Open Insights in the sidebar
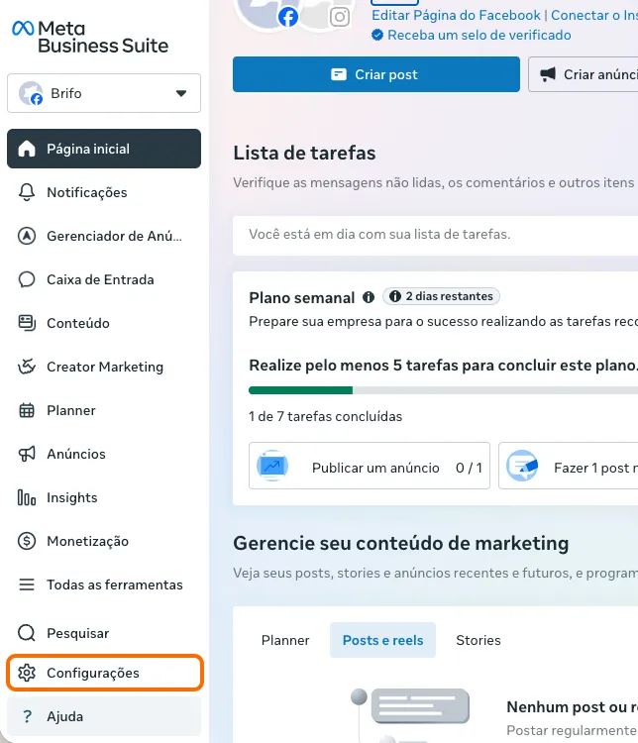Screen dimensions: 638x743 [104, 497]
